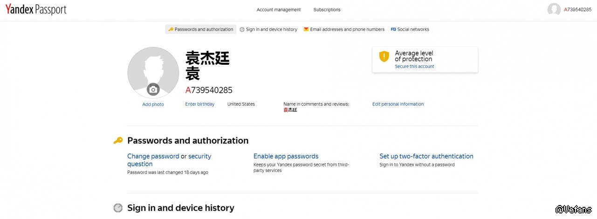Screen dimensions: 597x219
Task: Click Enable app passwords
Action: tap(286, 157)
